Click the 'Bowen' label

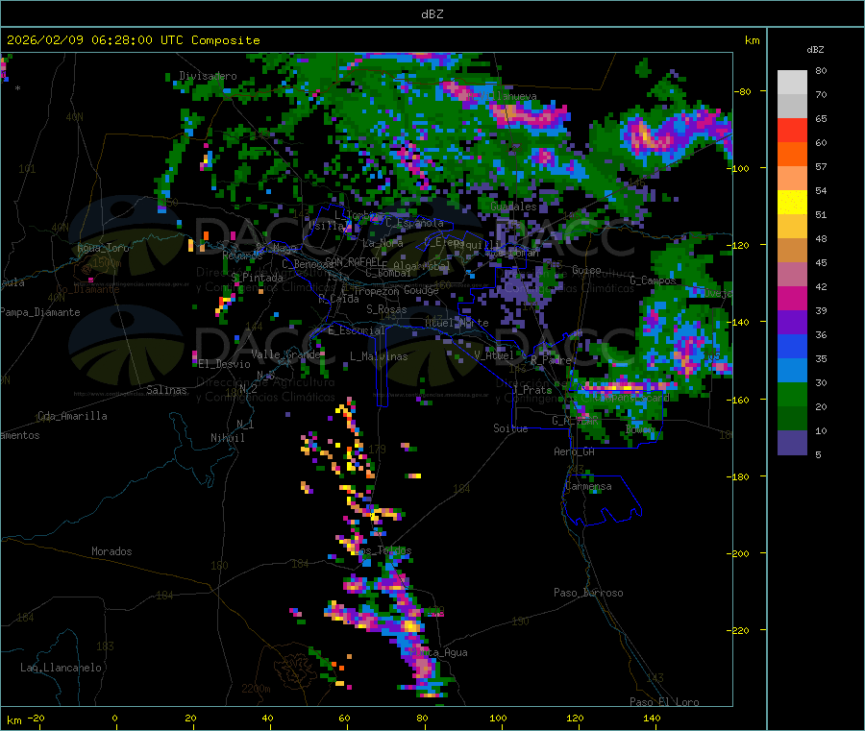(x=640, y=429)
